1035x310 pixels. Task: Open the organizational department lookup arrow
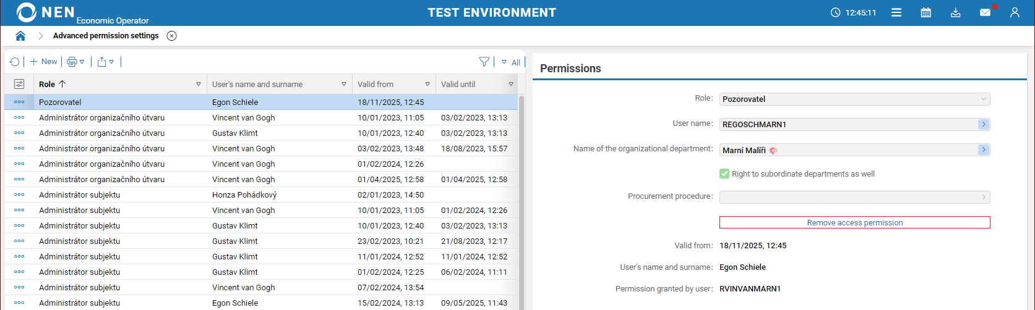[x=984, y=149]
